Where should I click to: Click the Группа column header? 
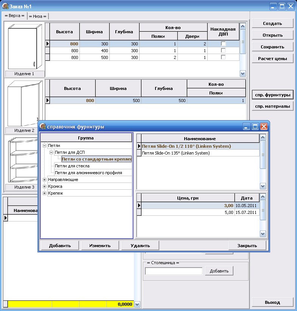pos(86,138)
